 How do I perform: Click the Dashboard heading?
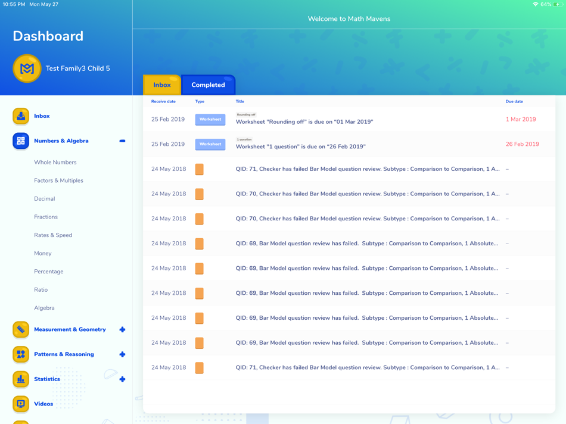[x=48, y=36]
